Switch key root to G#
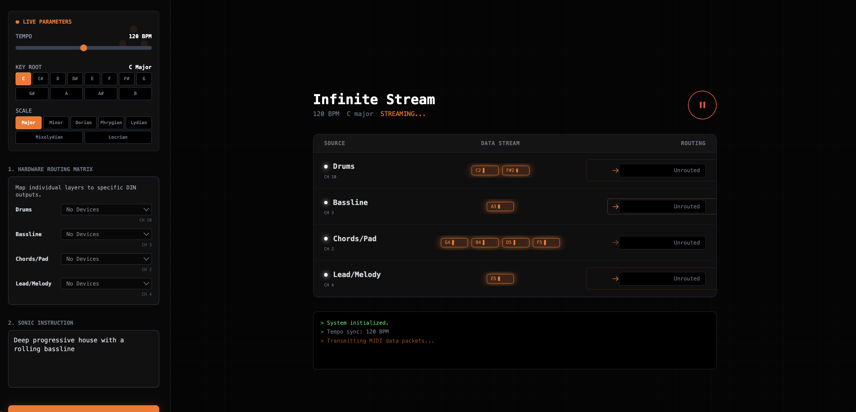The width and height of the screenshot is (856, 412). (x=31, y=93)
